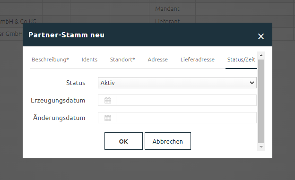Click the Erzeugungsdatum label
Image resolution: width=295 pixels, height=180 pixels.
[x=58, y=100]
